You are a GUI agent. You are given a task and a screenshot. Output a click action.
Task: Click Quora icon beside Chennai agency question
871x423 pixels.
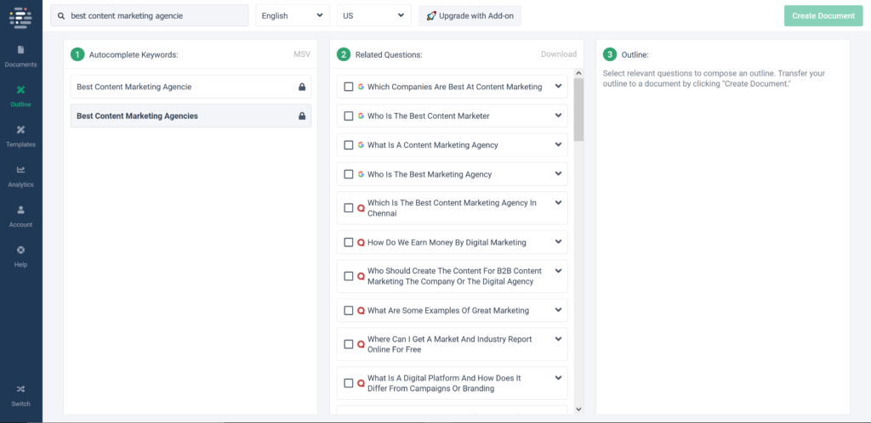pos(361,208)
